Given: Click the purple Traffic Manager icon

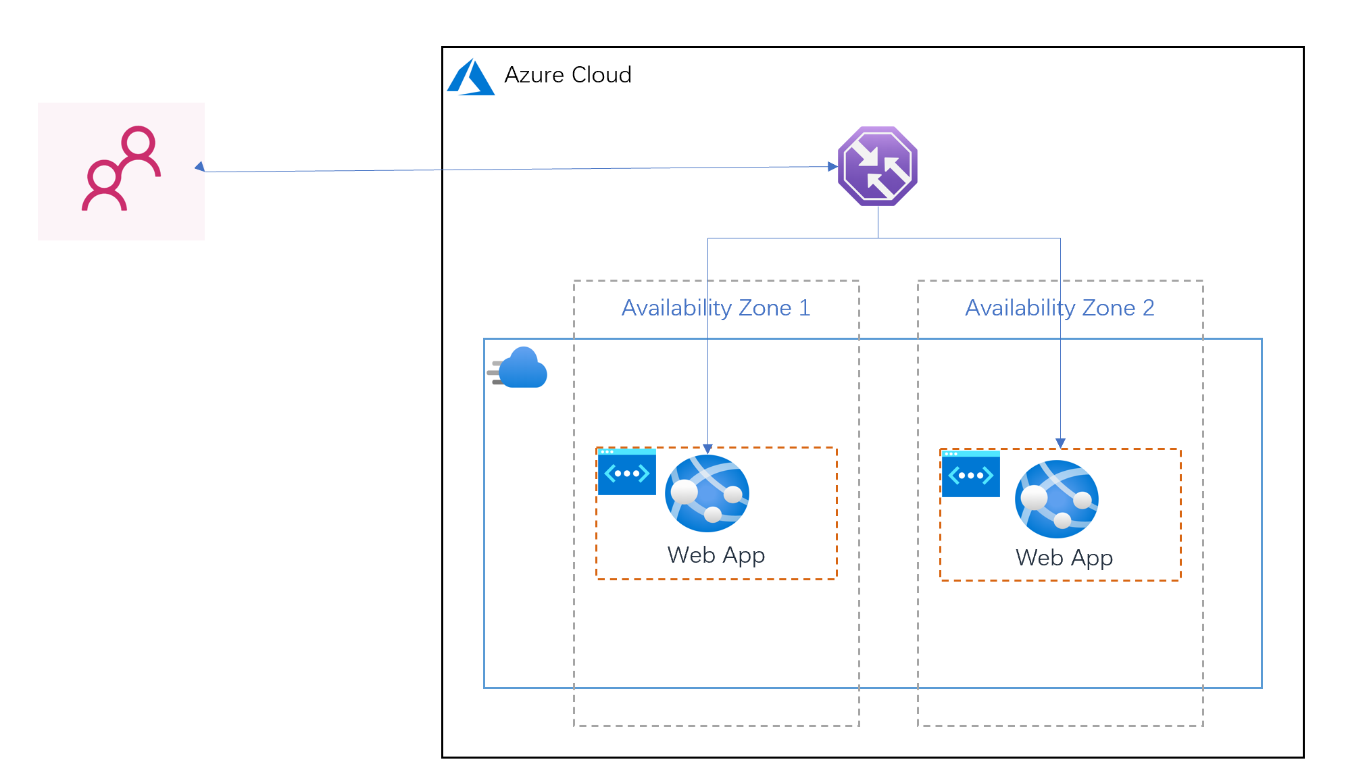Looking at the screenshot, I should tap(878, 166).
